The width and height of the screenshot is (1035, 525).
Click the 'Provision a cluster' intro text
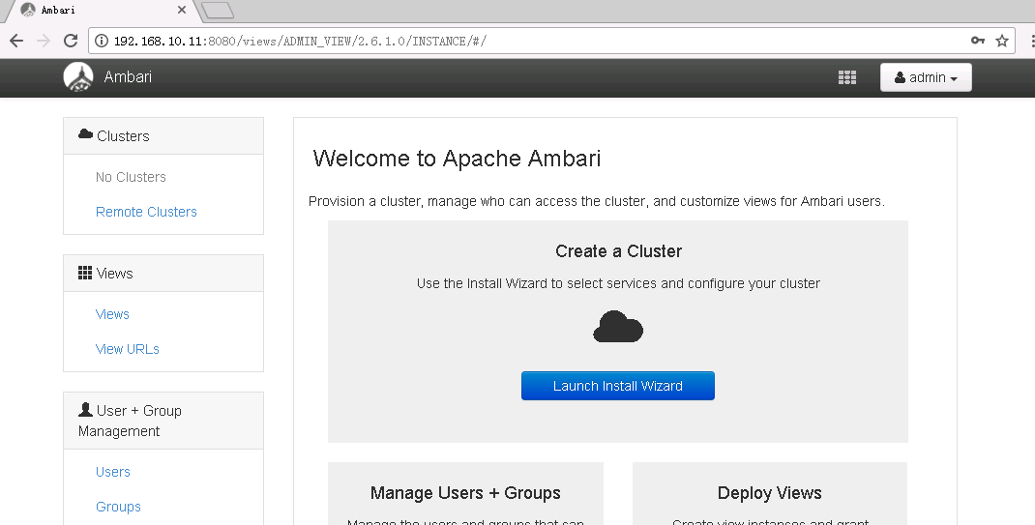[x=596, y=201]
